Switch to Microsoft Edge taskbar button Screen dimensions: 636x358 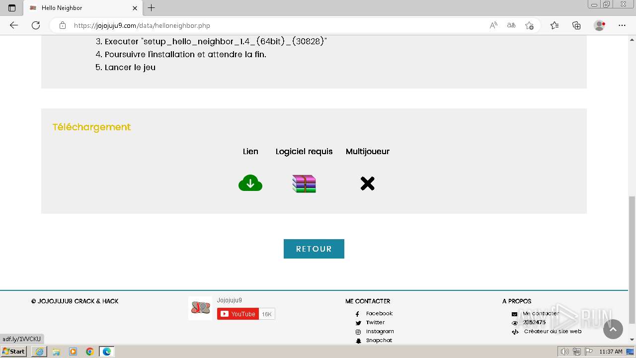(x=107, y=352)
